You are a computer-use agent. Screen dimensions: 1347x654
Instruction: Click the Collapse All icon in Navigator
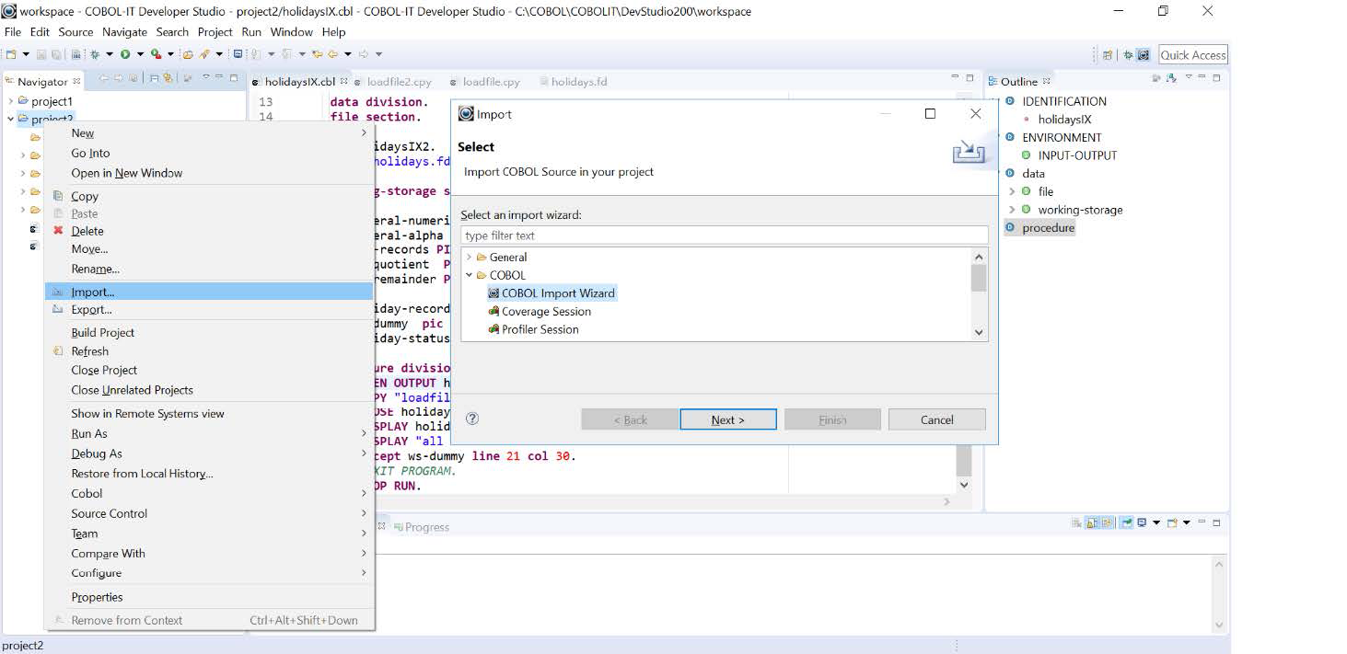(x=155, y=79)
